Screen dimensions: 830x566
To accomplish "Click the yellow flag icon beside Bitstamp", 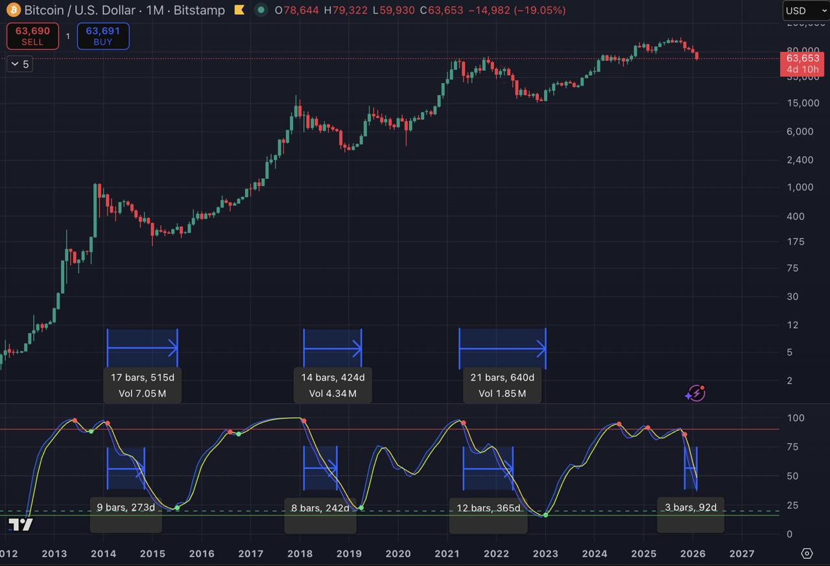I will [239, 10].
